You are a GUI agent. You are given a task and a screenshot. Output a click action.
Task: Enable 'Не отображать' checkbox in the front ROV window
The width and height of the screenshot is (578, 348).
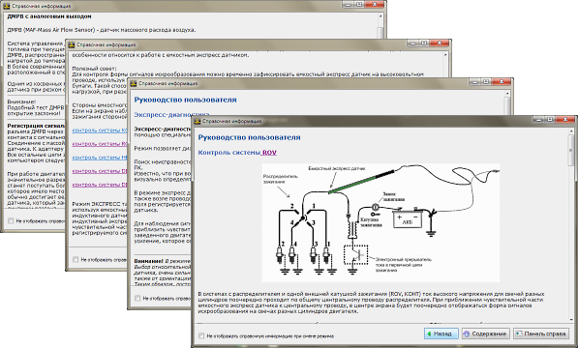coord(201,335)
